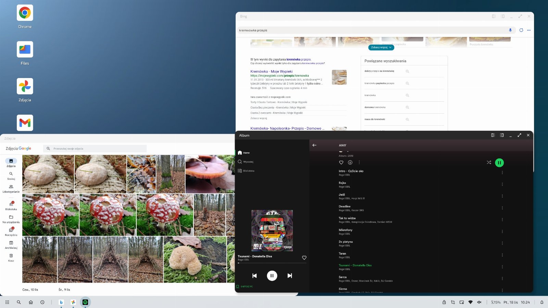Open Szukaj in Photos sidebar

point(11,176)
